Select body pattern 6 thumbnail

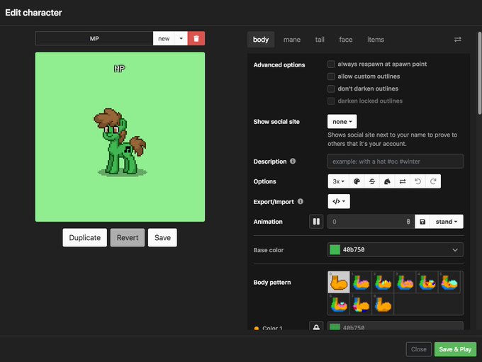[x=339, y=304]
